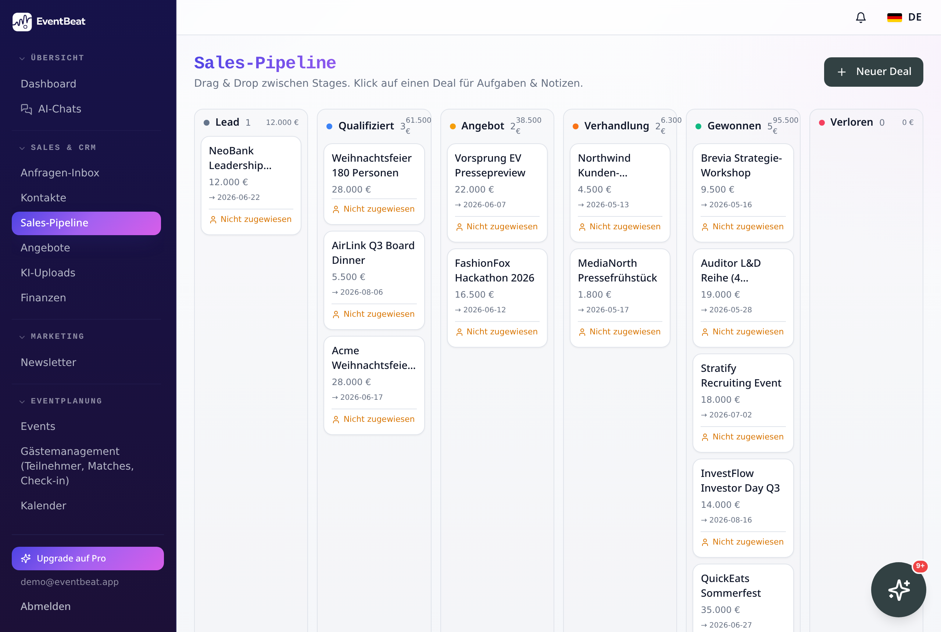Click person icon on InvestFlow Investor Day card
The height and width of the screenshot is (632, 941).
tap(705, 542)
